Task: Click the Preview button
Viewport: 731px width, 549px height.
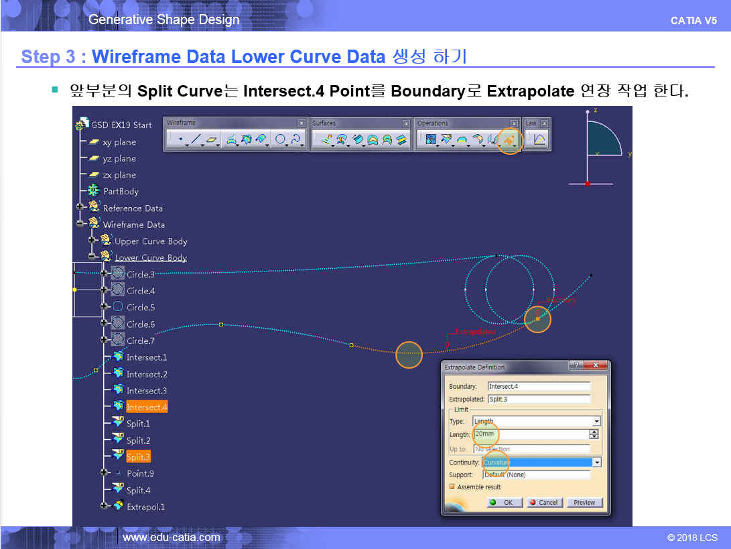Action: click(x=584, y=502)
